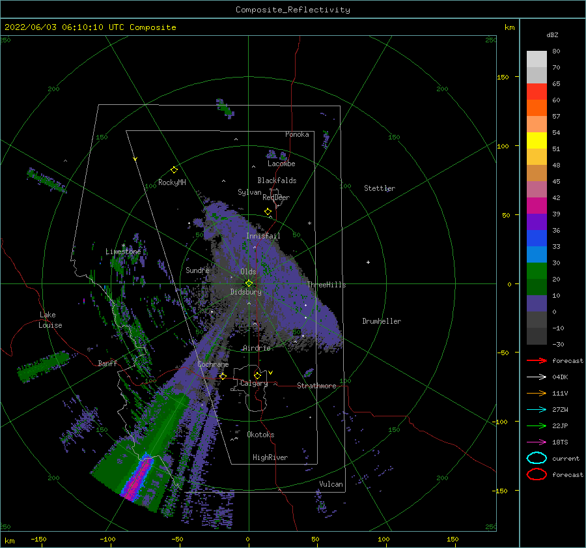The height and width of the screenshot is (548, 586).
Task: Click the green echo patch west of Banff
Action: [x=43, y=366]
